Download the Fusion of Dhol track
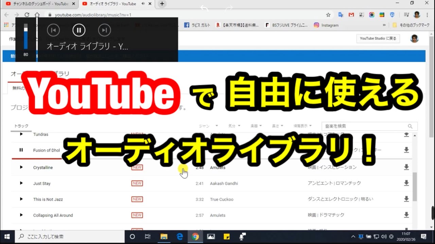Image resolution: width=435 pixels, height=244 pixels. tap(406, 150)
